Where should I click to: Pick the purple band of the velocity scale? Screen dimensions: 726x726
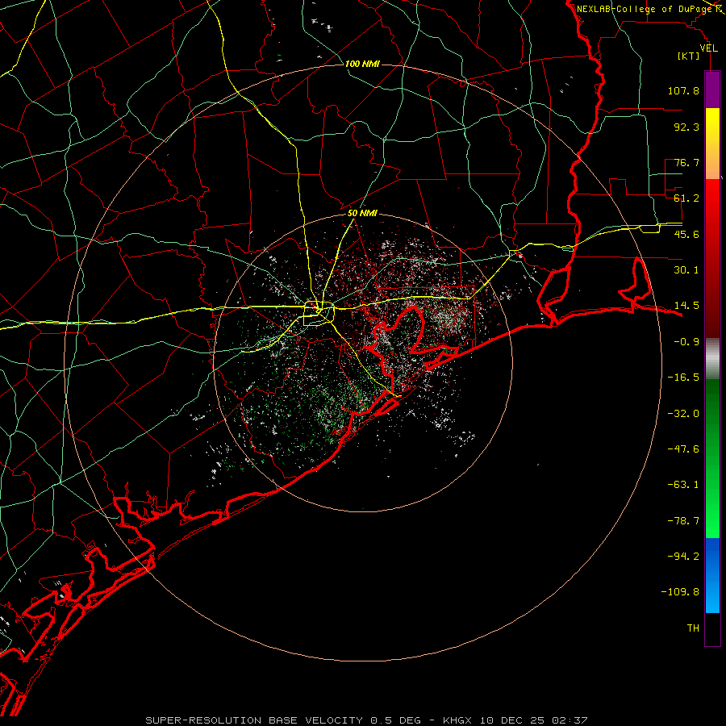[x=712, y=90]
